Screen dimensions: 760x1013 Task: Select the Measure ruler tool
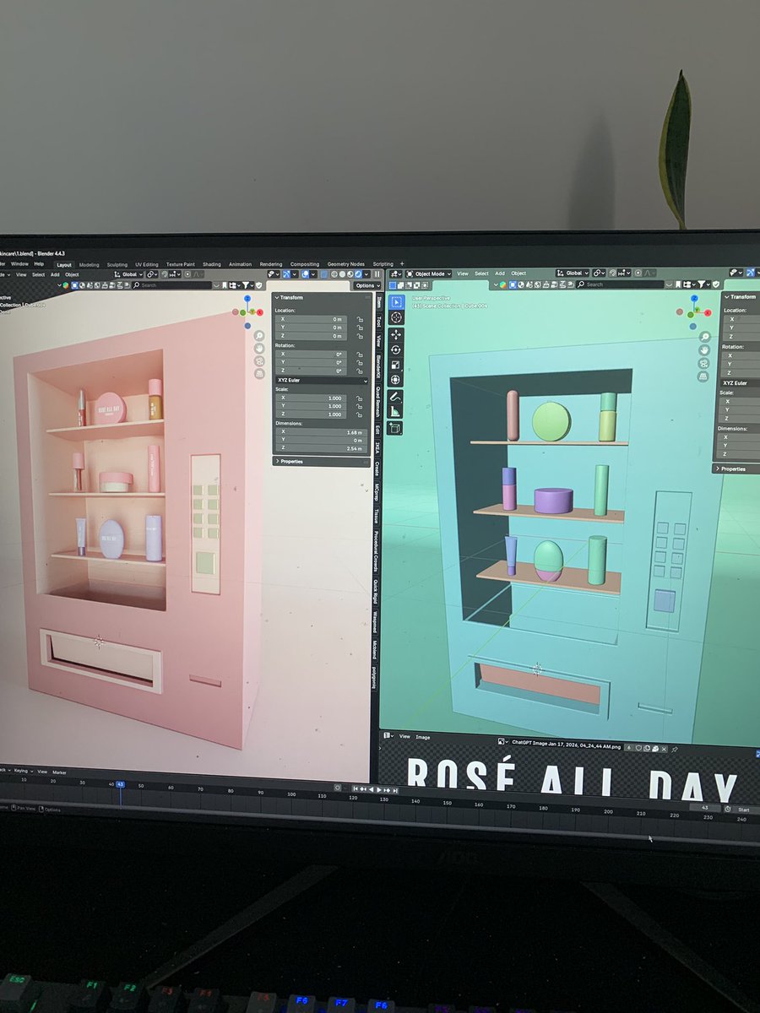[x=396, y=412]
